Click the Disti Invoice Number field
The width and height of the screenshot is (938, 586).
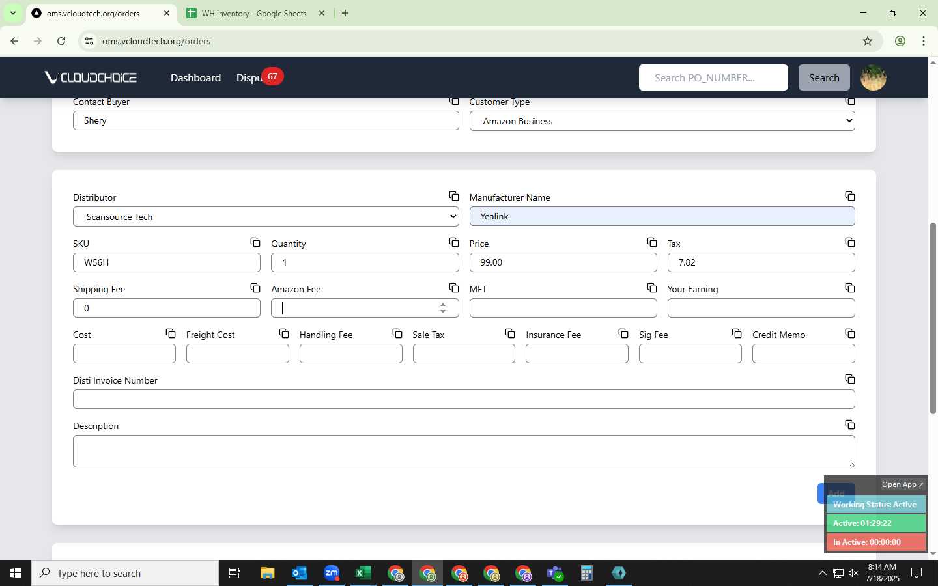tap(464, 399)
